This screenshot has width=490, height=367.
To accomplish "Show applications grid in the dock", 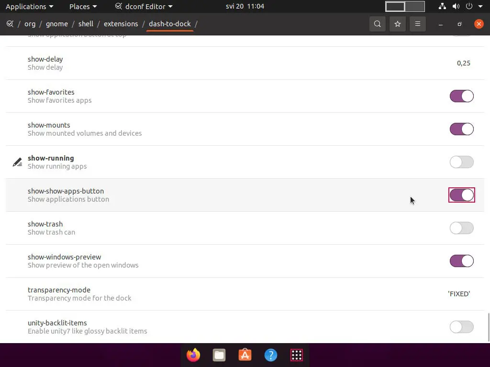I will 297,355.
